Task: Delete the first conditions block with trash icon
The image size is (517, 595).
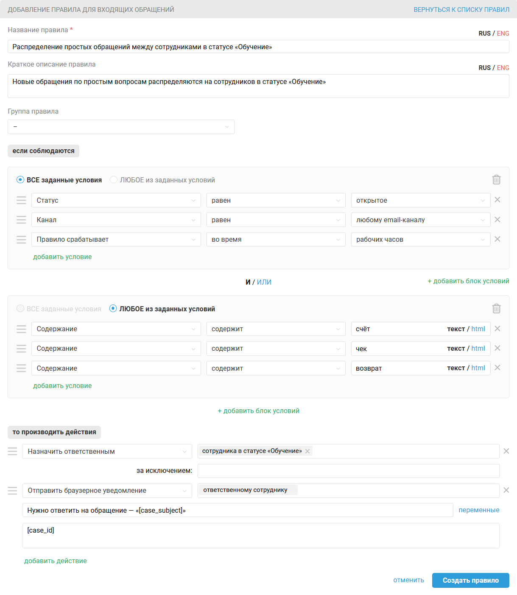Action: tap(496, 180)
